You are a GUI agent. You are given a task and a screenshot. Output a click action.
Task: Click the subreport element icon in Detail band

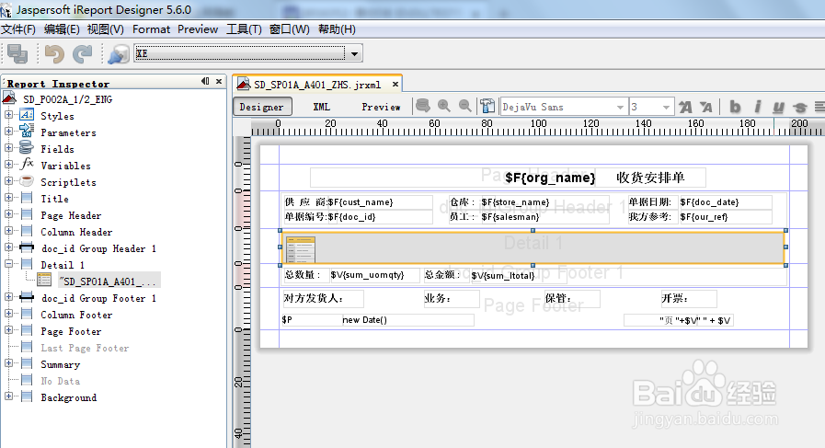pos(301,249)
